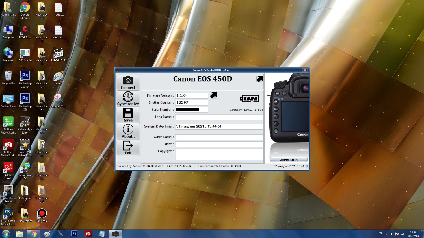Select the Control Panel desktop icon
The image size is (424, 238).
click(x=8, y=101)
